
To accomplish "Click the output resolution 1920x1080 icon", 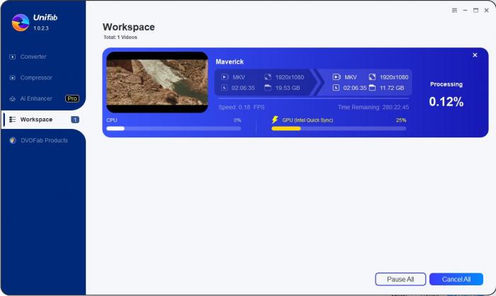I will pos(372,76).
